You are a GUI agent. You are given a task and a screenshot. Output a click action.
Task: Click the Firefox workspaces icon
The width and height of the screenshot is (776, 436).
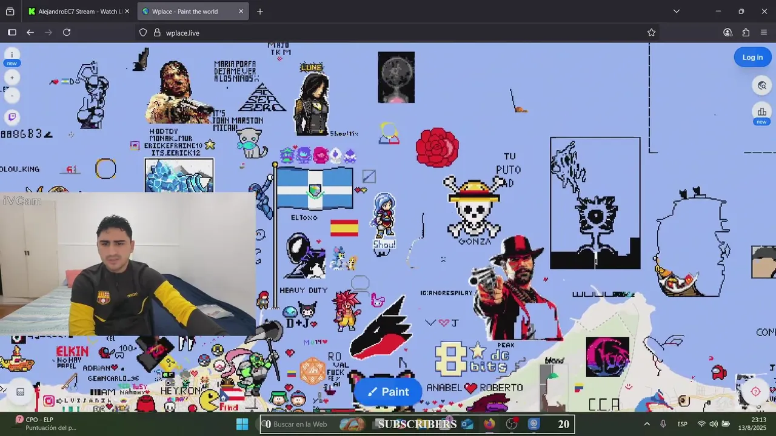[x=10, y=12]
